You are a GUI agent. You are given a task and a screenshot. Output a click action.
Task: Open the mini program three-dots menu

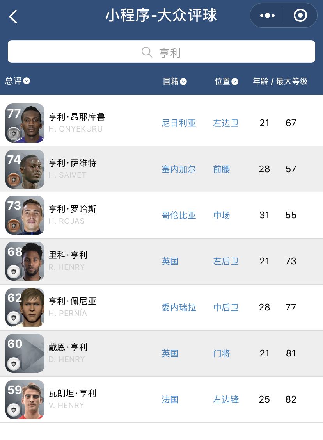click(x=267, y=16)
